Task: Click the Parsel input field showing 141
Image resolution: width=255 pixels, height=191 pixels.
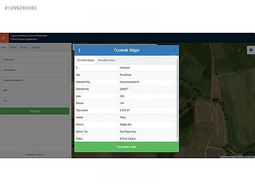Action: pyautogui.click(x=35, y=101)
